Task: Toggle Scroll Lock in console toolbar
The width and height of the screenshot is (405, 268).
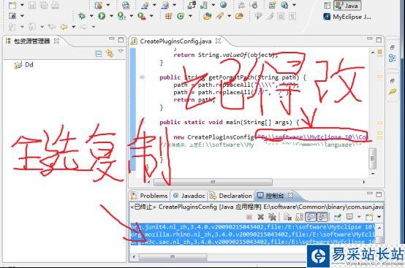Action: pyautogui.click(x=299, y=217)
